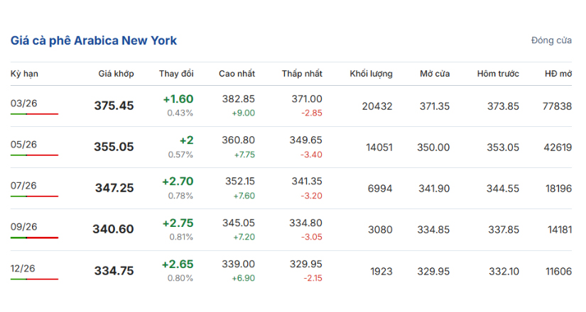
Task: Open the 03/26 contract row
Action: pos(24,104)
